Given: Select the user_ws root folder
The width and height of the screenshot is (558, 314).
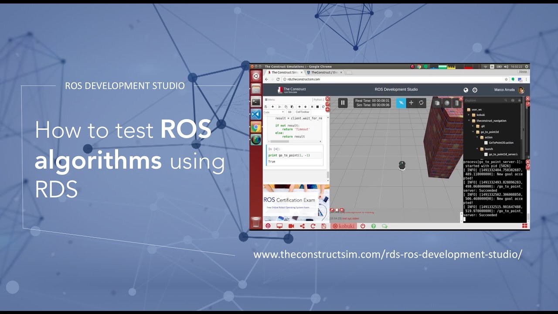Looking at the screenshot, I should point(474,109).
